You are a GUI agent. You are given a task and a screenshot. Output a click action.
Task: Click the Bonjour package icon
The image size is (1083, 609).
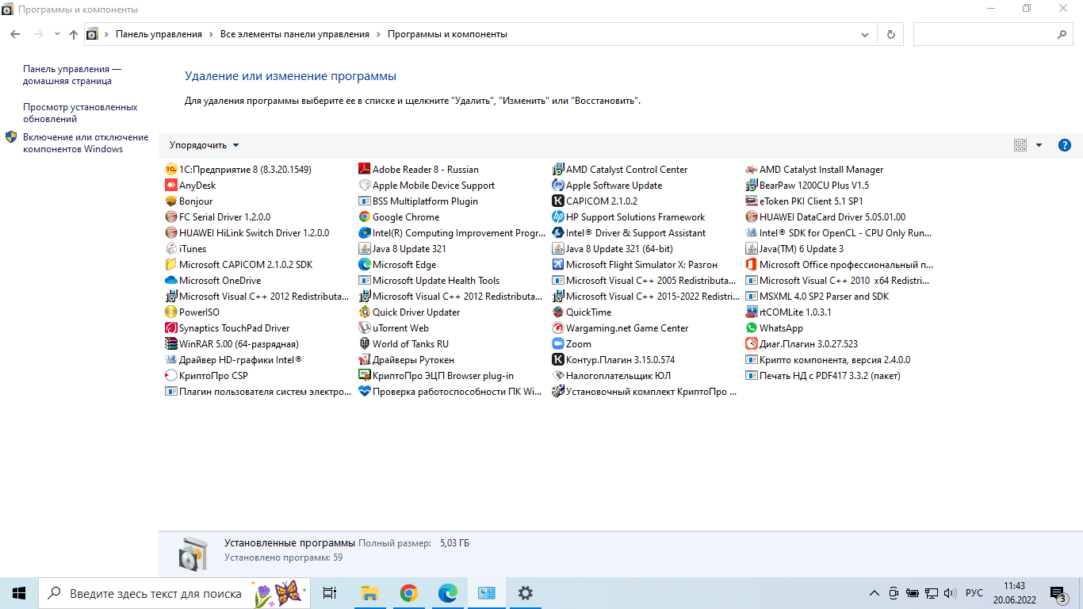170,201
